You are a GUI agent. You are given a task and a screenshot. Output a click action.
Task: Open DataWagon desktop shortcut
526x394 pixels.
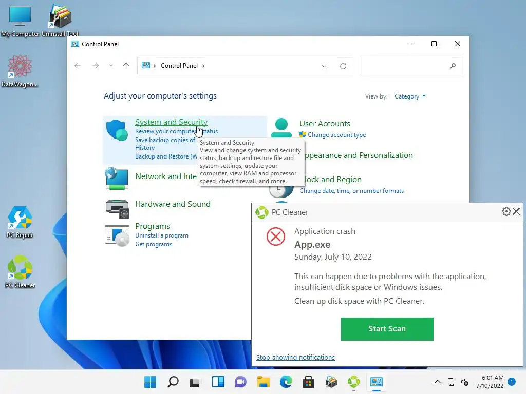(x=20, y=71)
